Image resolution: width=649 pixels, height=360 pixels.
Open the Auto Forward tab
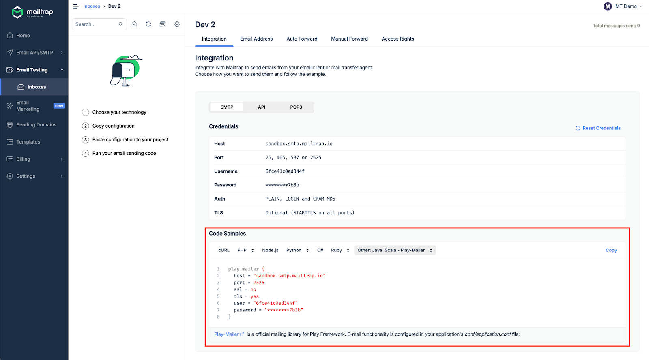(302, 39)
